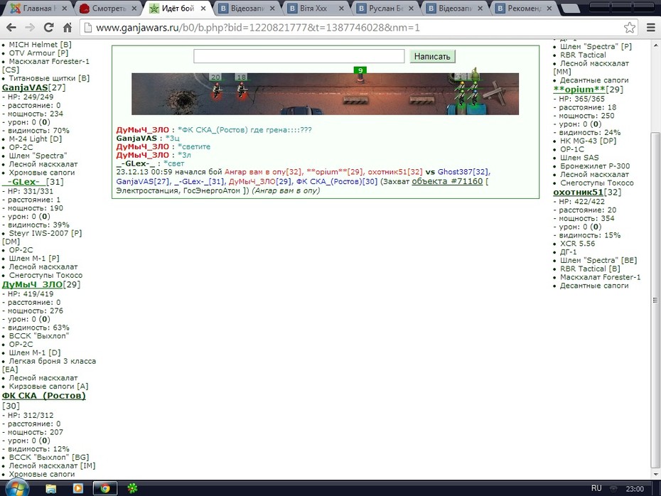Open the ДуМыЧ_ЗЛО player profile link
Viewport: 661px width, 496px height.
point(33,284)
